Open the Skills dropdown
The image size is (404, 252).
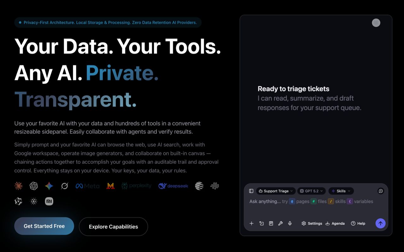point(341,191)
